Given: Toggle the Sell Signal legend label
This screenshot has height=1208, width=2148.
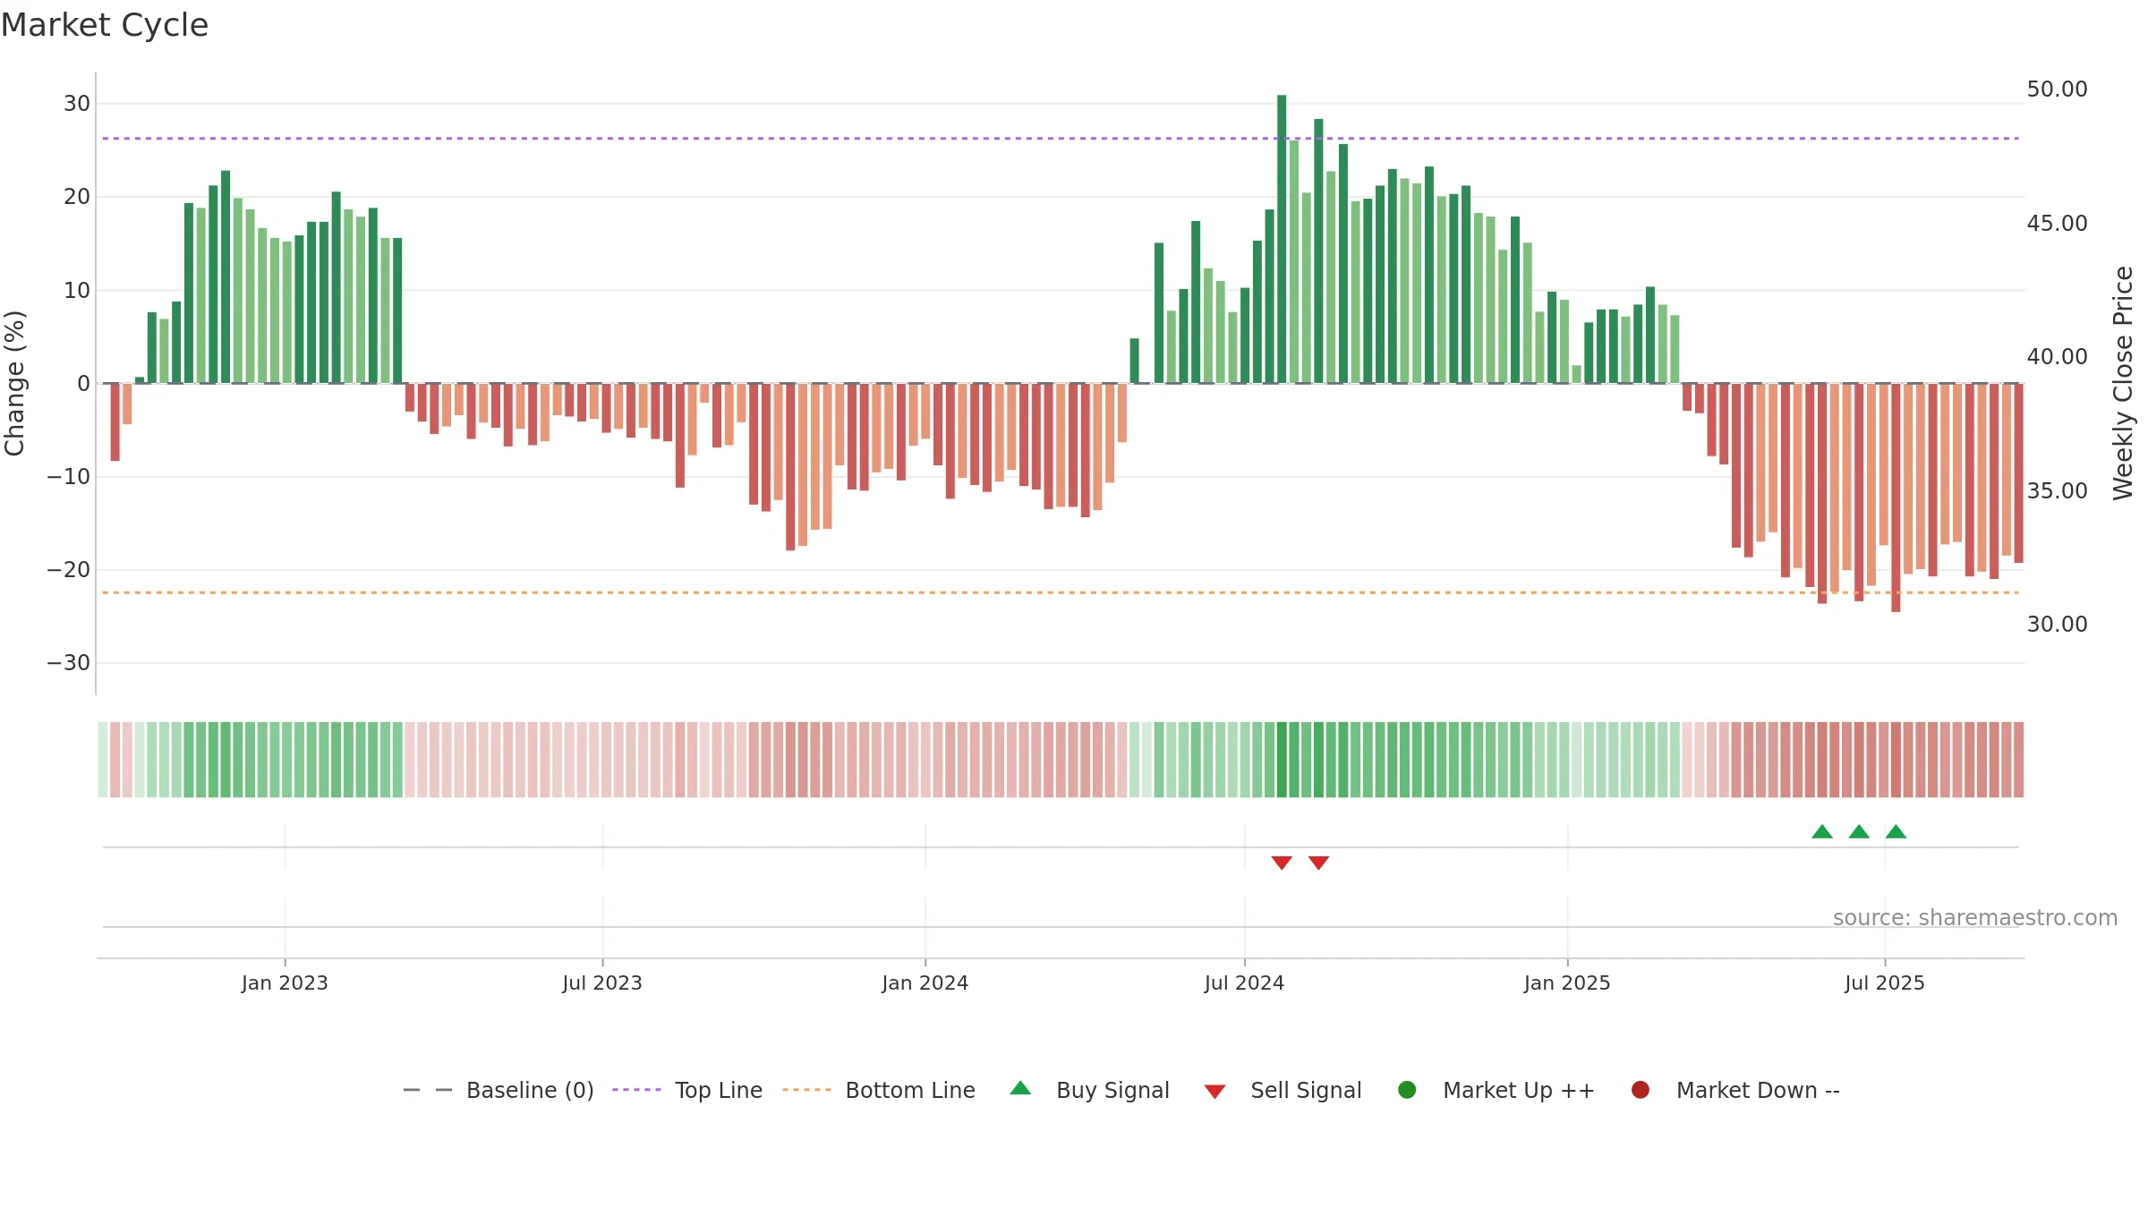Looking at the screenshot, I should click(x=1306, y=1090).
